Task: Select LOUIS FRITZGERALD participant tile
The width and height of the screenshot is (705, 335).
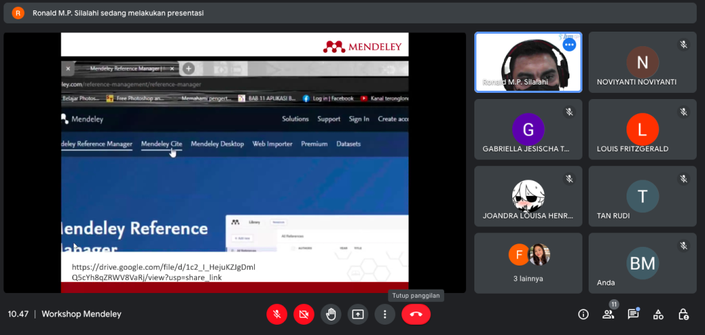Action: click(x=642, y=129)
